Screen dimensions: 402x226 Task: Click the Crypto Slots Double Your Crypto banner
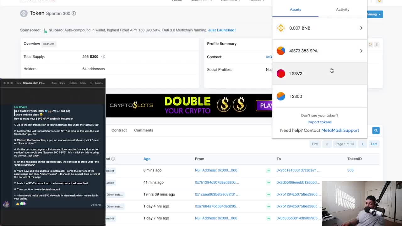tap(189, 105)
